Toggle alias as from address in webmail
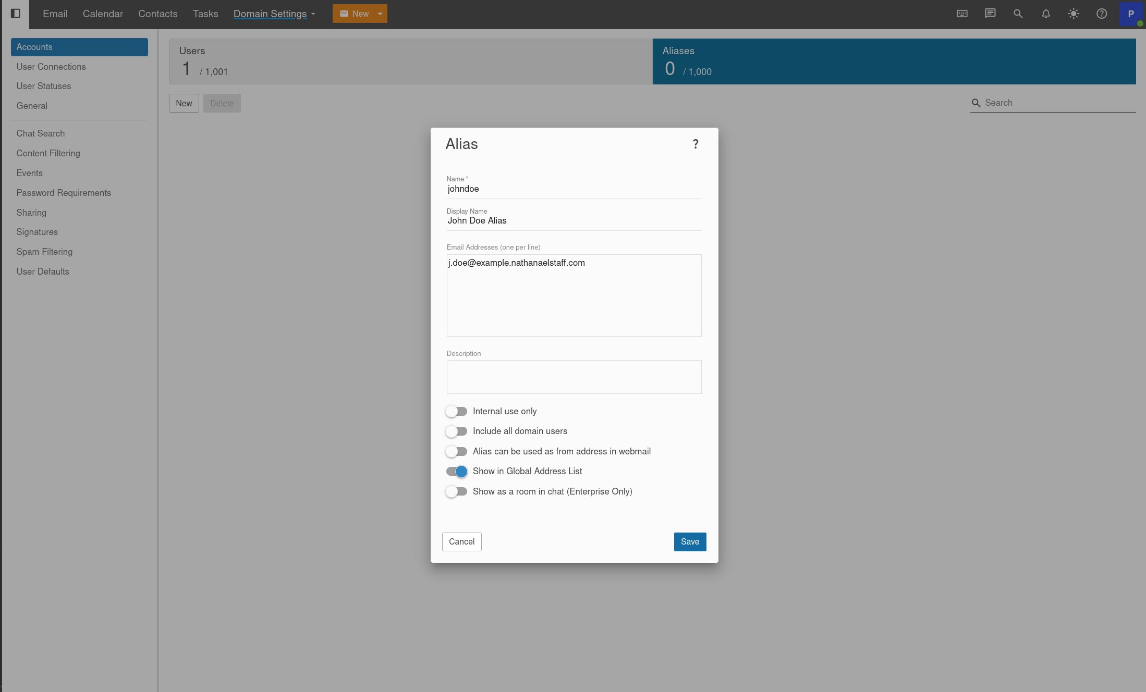This screenshot has height=692, width=1146. [x=456, y=451]
